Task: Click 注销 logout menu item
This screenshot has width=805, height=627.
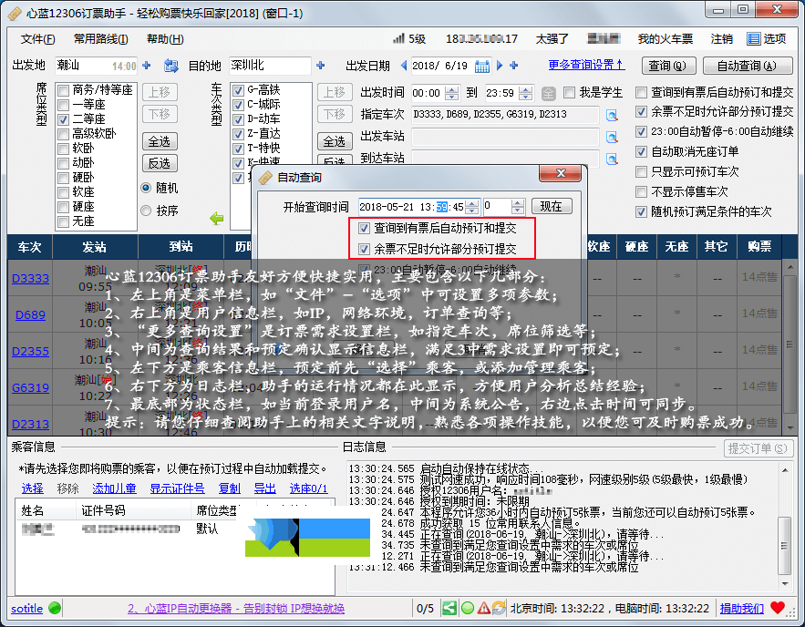Action: (x=721, y=39)
